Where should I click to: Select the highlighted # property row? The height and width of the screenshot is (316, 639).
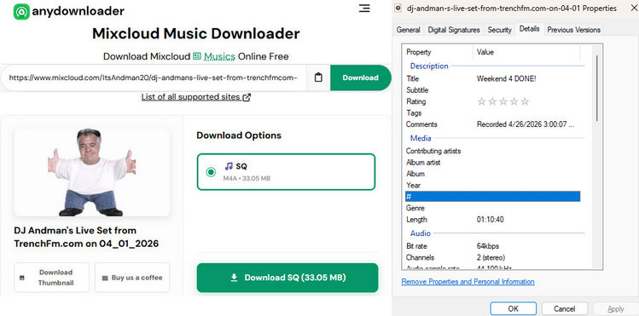pyautogui.click(x=493, y=197)
